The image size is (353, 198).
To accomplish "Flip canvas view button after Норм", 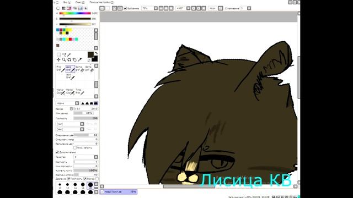I will [x=221, y=8].
